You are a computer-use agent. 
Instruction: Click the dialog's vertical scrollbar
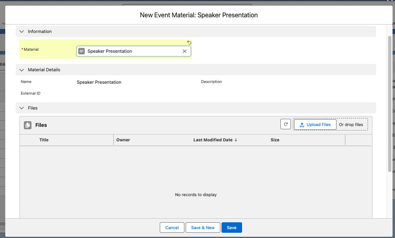pos(389,101)
